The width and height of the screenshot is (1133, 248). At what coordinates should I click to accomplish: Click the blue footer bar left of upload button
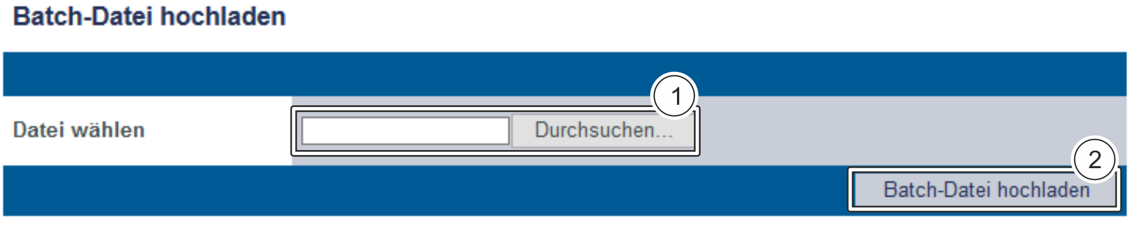[x=425, y=191]
